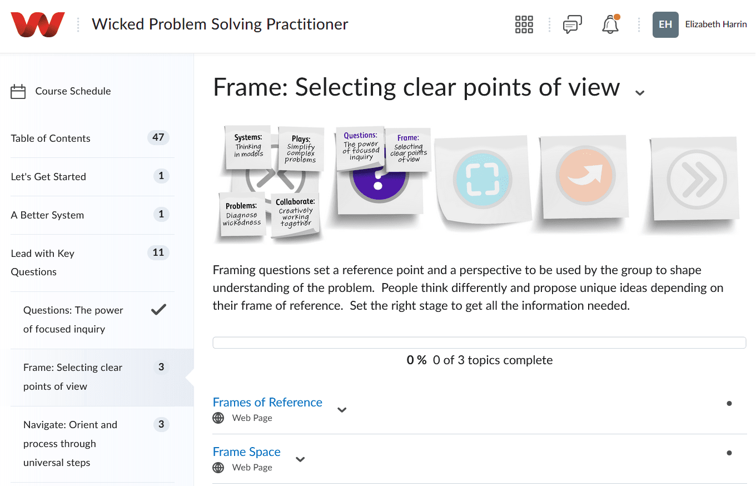
Task: Click the EH user avatar
Action: click(665, 24)
